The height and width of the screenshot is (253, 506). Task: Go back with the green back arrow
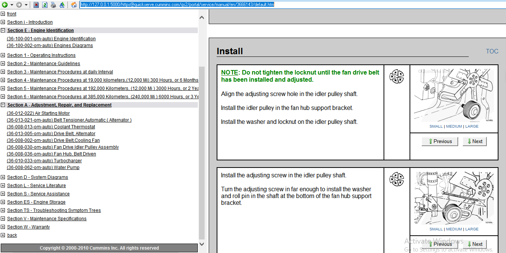(x=5, y=5)
